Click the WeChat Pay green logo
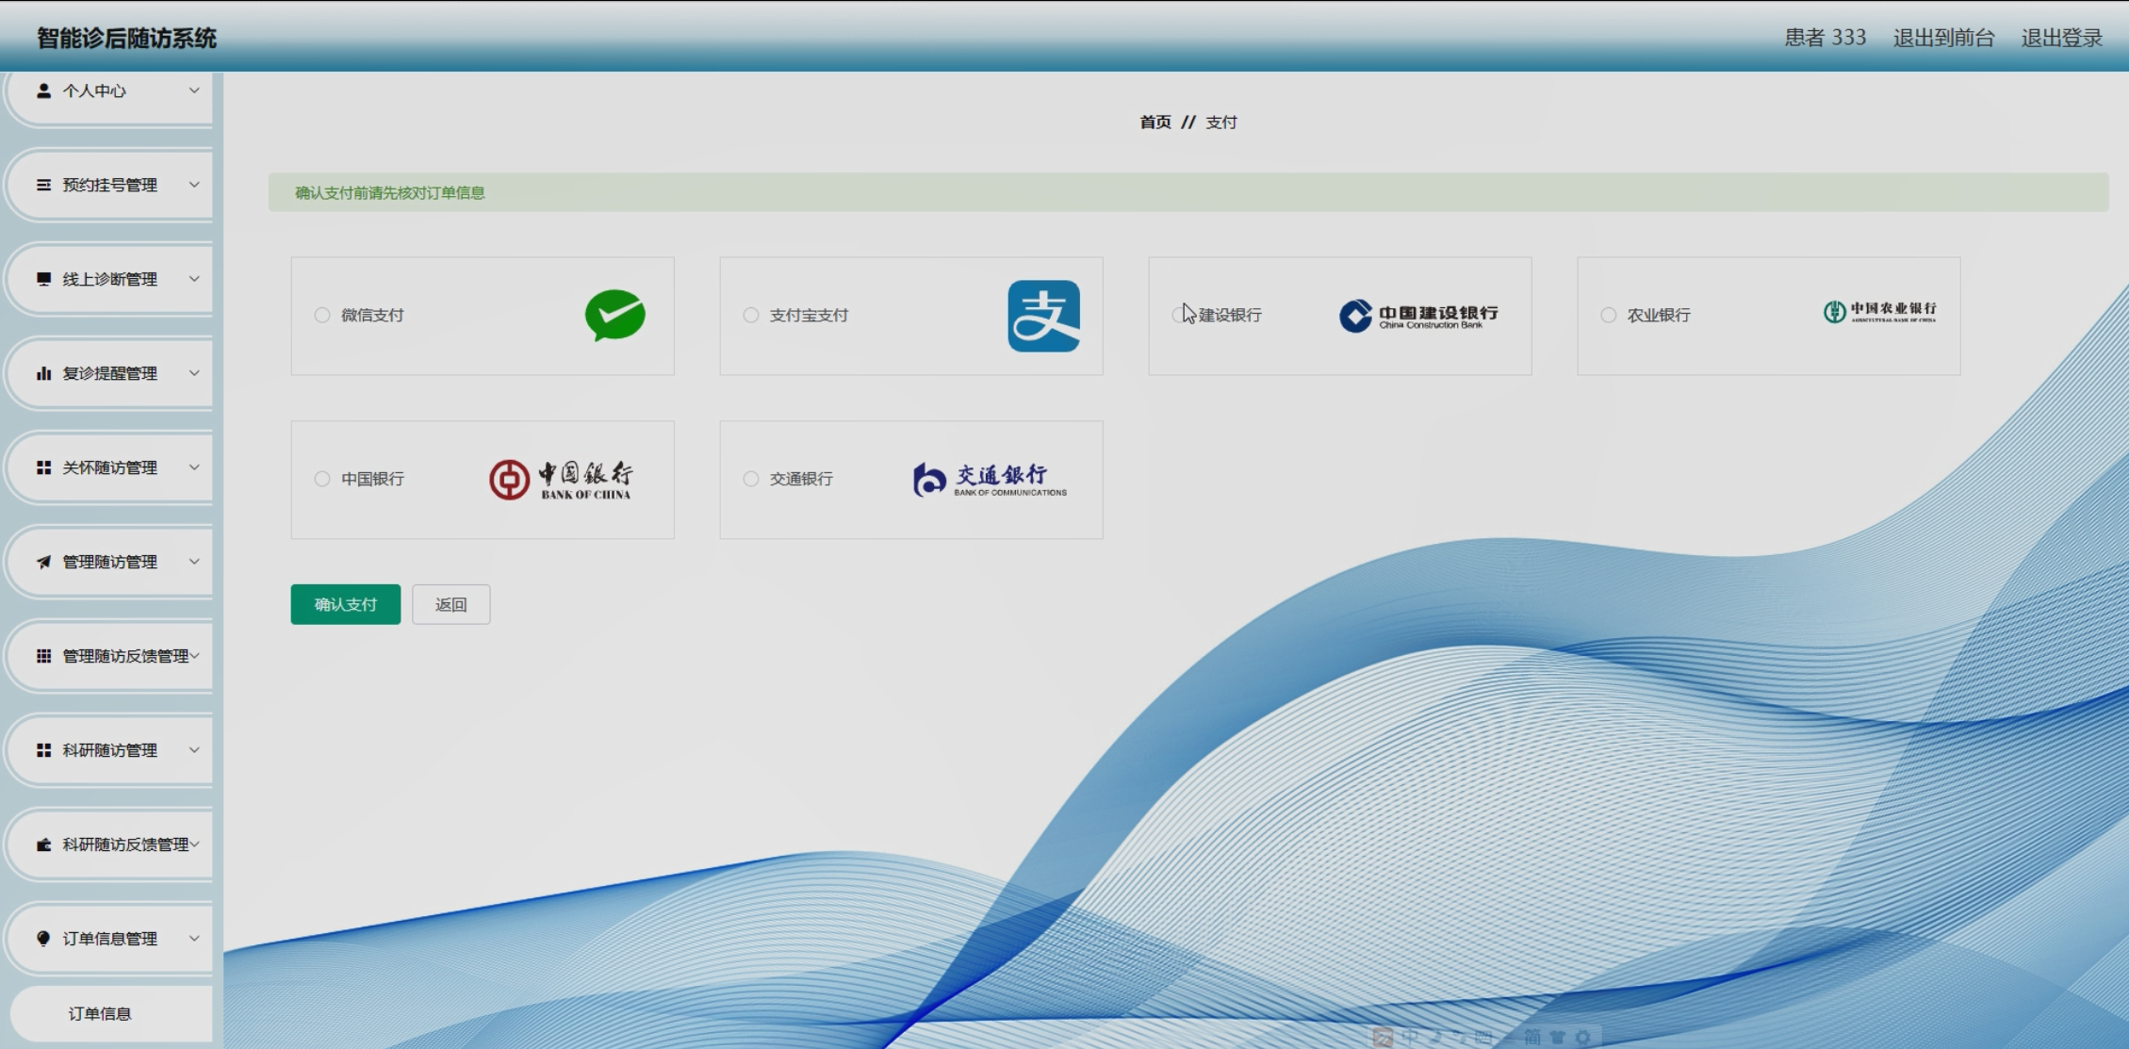This screenshot has width=2129, height=1049. (x=614, y=315)
